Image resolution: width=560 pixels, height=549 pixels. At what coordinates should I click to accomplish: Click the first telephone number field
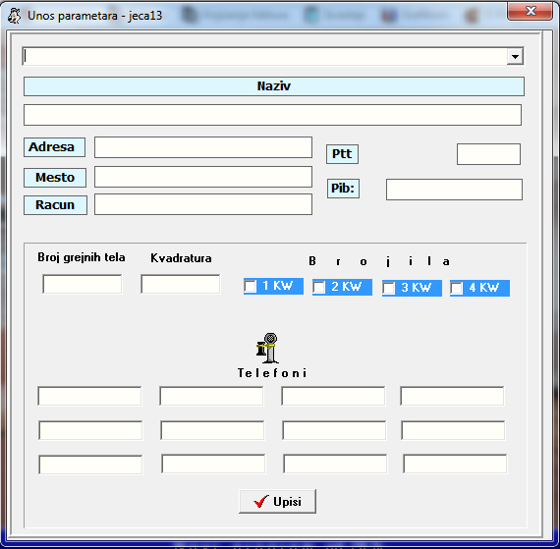[89, 396]
